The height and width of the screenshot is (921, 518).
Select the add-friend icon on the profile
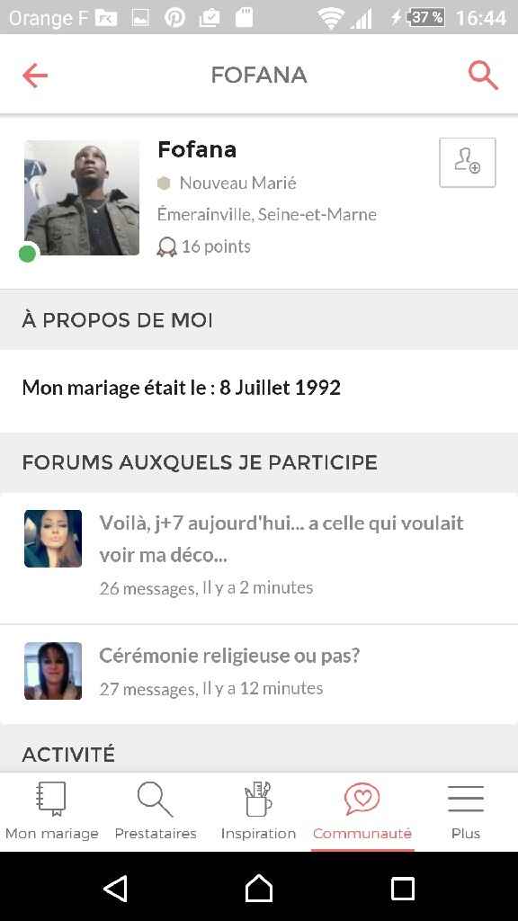[x=467, y=162]
